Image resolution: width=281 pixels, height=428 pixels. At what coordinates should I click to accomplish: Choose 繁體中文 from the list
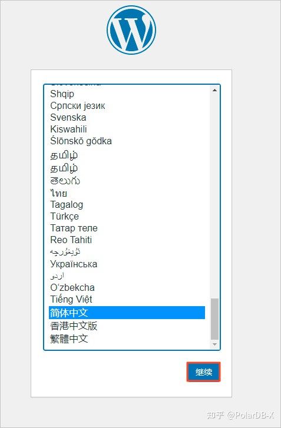[x=127, y=339]
